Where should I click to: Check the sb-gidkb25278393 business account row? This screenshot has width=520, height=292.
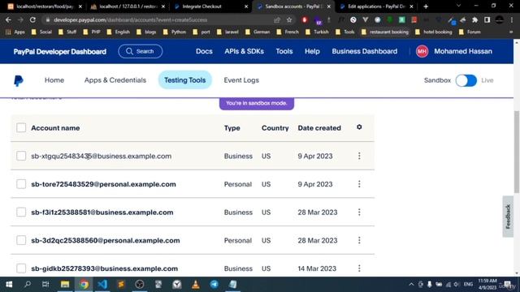(x=21, y=268)
